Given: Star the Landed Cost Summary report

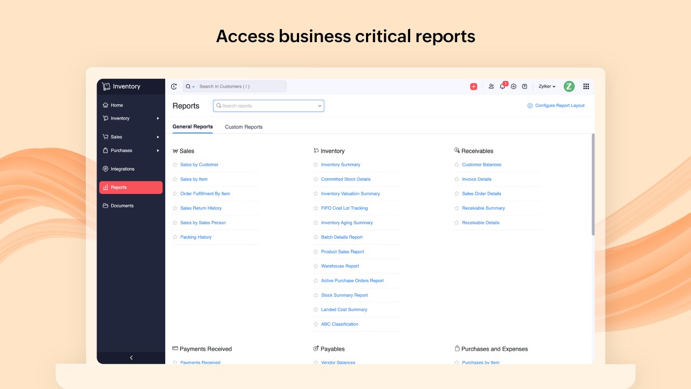Looking at the screenshot, I should pyautogui.click(x=316, y=310).
